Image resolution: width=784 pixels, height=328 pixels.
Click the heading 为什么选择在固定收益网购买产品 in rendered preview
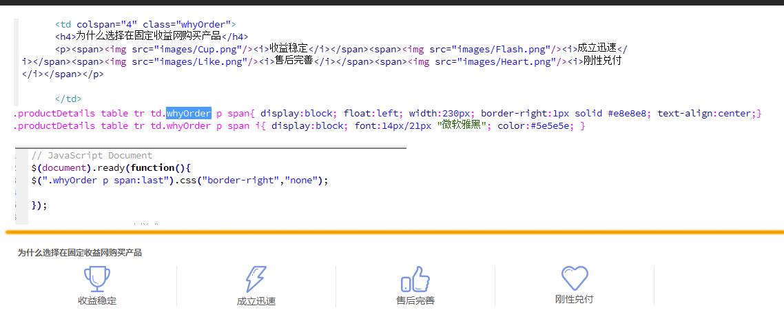tap(80, 253)
